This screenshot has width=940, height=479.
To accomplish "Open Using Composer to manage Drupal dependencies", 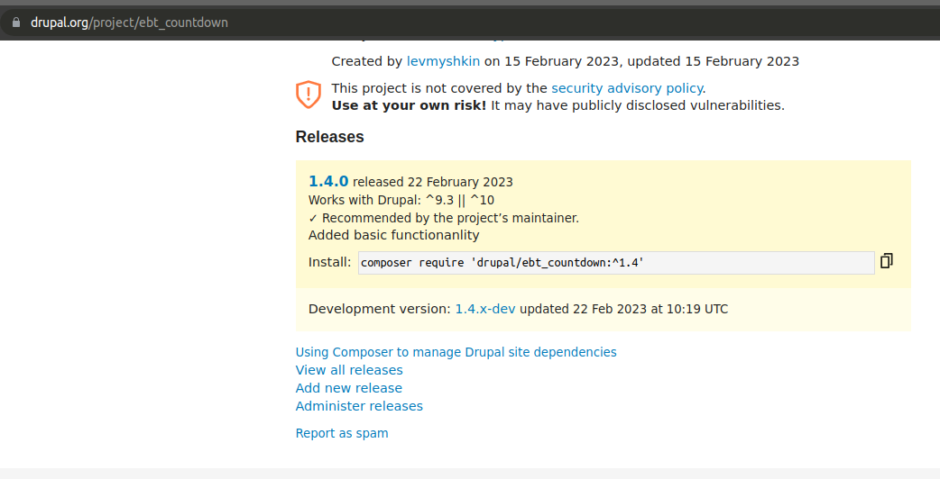I will 456,352.
